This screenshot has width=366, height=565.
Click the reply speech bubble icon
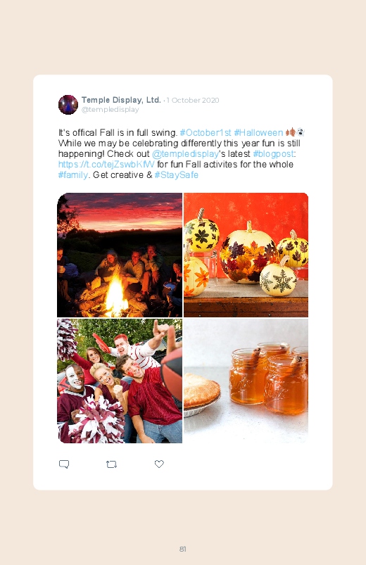coord(64,464)
